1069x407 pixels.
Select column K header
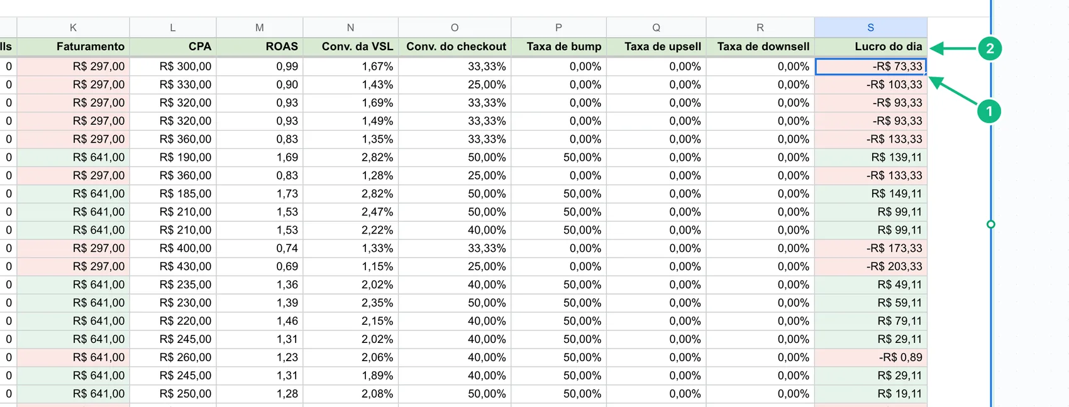[74, 28]
